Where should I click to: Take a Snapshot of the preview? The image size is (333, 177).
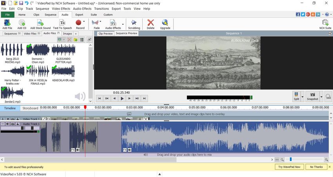tap(312, 96)
